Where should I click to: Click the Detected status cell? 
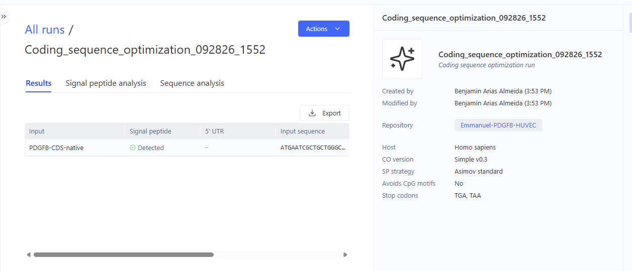[162, 148]
